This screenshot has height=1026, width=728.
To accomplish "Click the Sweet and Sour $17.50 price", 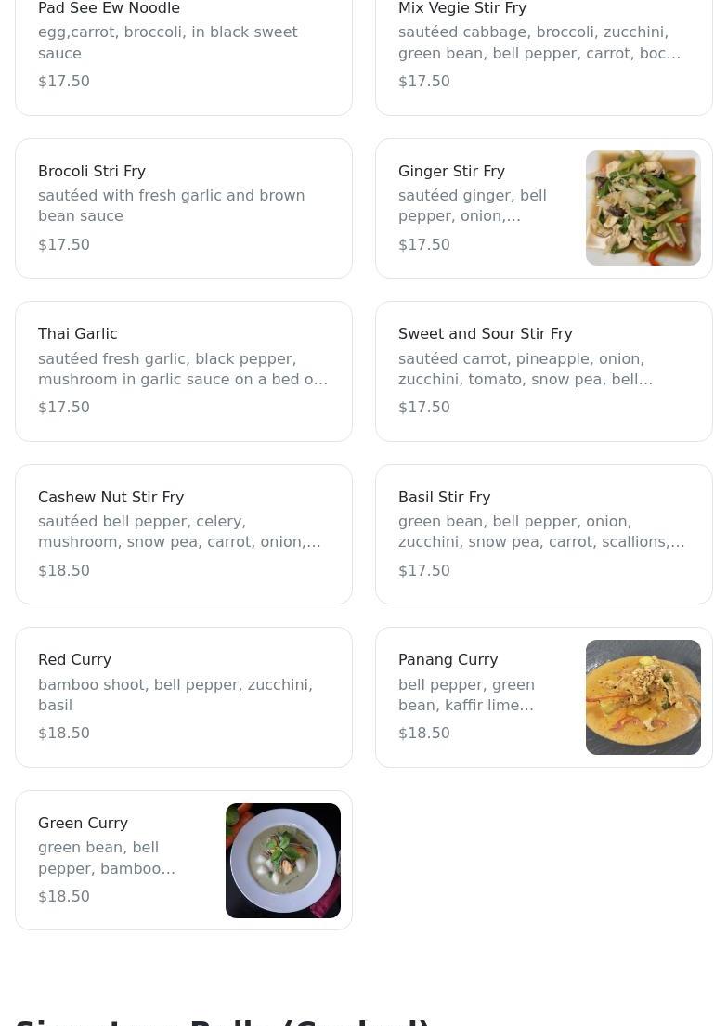I will pos(424,408).
